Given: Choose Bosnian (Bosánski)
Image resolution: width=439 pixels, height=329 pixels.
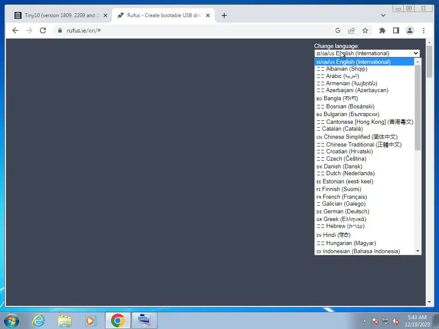Looking at the screenshot, I should [364, 106].
